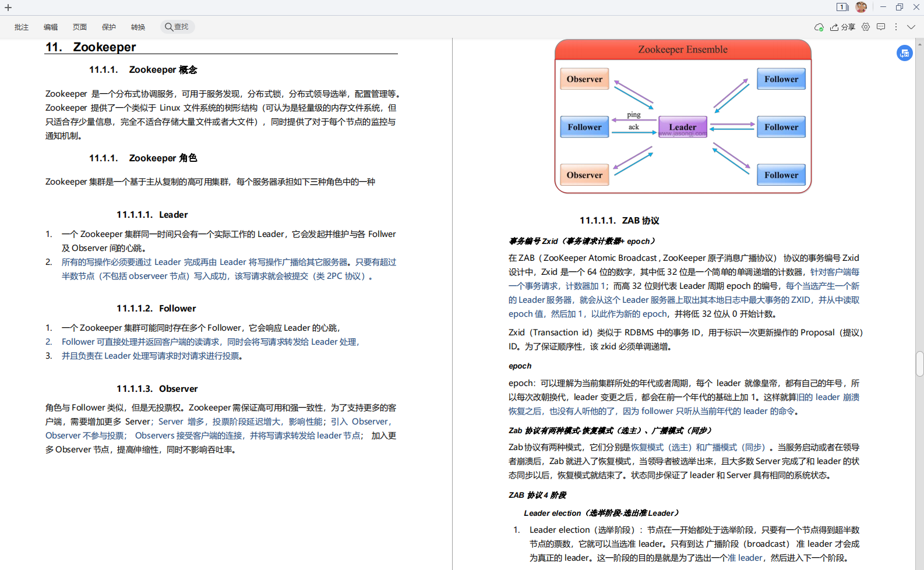This screenshot has height=570, width=924.
Task: Click the scrollbar up arrow
Action: pyautogui.click(x=920, y=43)
